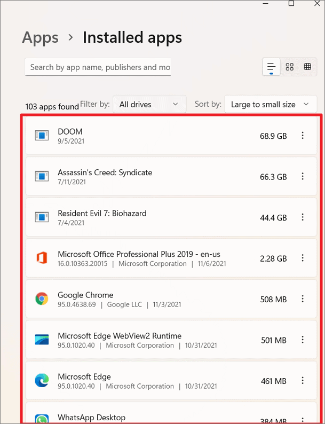Click the Microsoft Edge logo icon
Image resolution: width=325 pixels, height=424 pixels.
pyautogui.click(x=42, y=380)
